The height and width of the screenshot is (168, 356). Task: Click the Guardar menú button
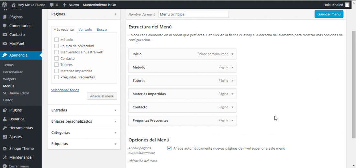(329, 14)
